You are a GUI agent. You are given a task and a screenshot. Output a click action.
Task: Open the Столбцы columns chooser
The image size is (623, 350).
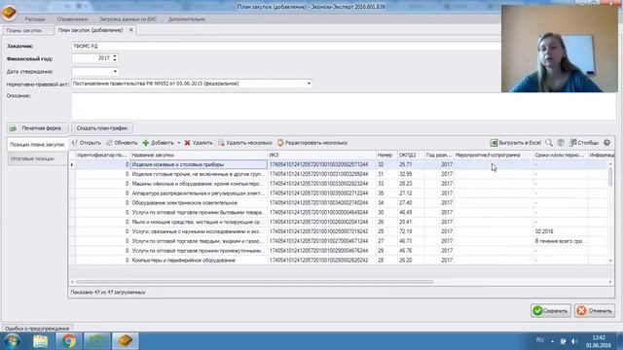click(x=584, y=143)
